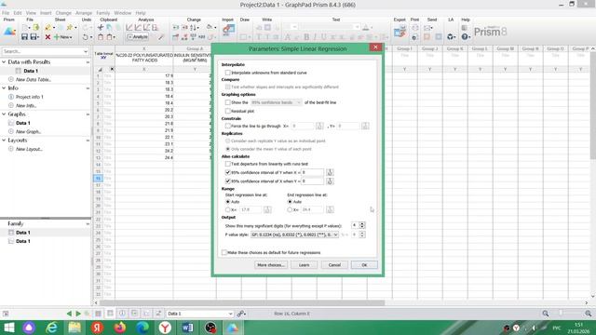Click the hook icon next to X when Y field
This screenshot has height=335, width=596.
[330, 181]
